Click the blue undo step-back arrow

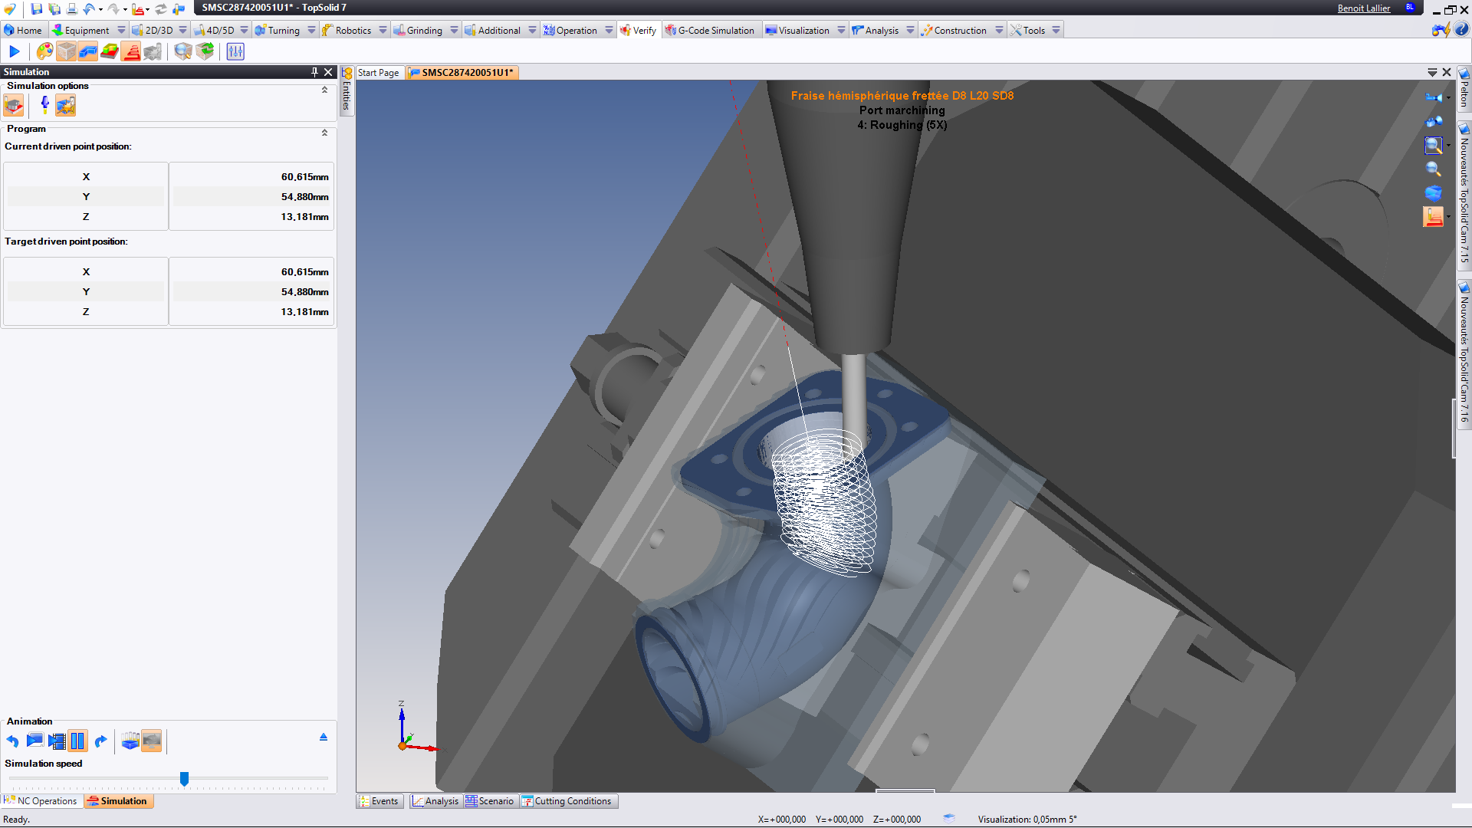click(x=12, y=741)
